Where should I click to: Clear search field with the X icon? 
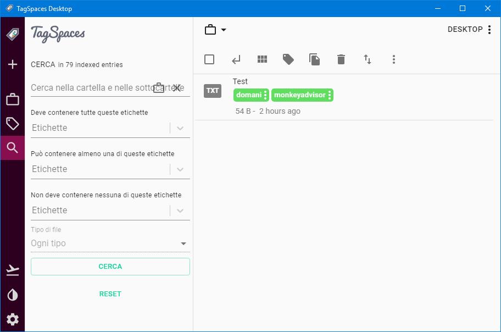click(176, 87)
